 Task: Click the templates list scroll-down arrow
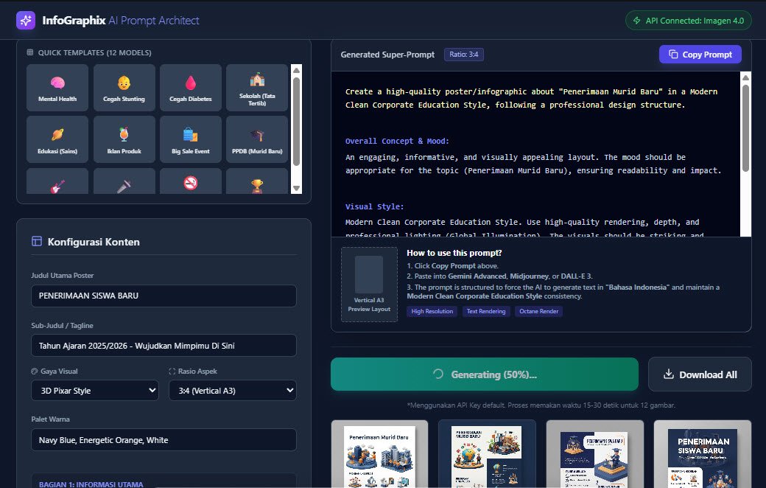(296, 188)
